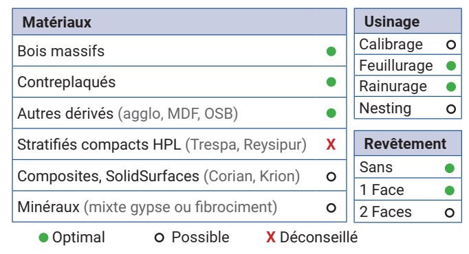
Task: Click the Déconseillé red X legend
Action: [271, 238]
